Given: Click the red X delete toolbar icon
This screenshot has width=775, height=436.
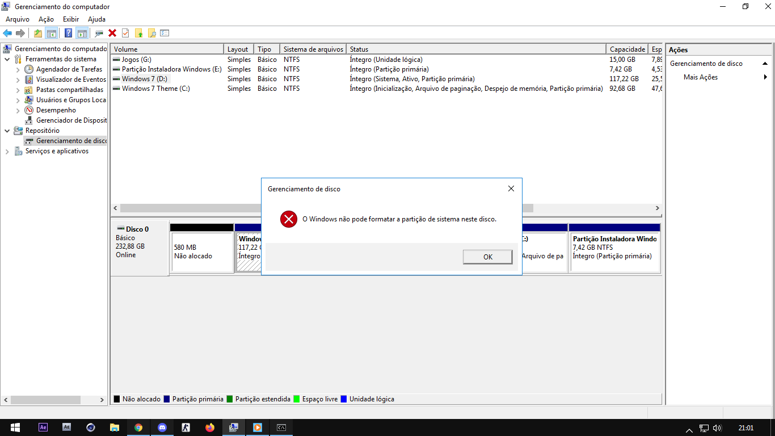Looking at the screenshot, I should point(112,33).
